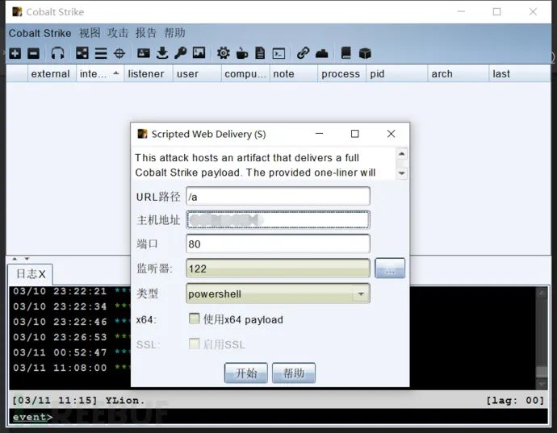Screen dimensions: 557x433
Task: Click log entry 03/10 23:22:21
Action: pyautogui.click(x=60, y=291)
